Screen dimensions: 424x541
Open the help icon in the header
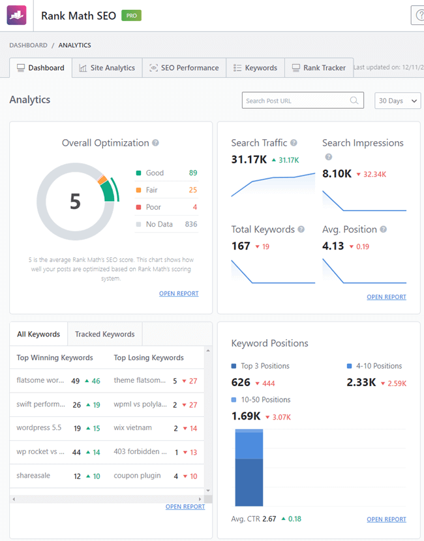pos(419,15)
